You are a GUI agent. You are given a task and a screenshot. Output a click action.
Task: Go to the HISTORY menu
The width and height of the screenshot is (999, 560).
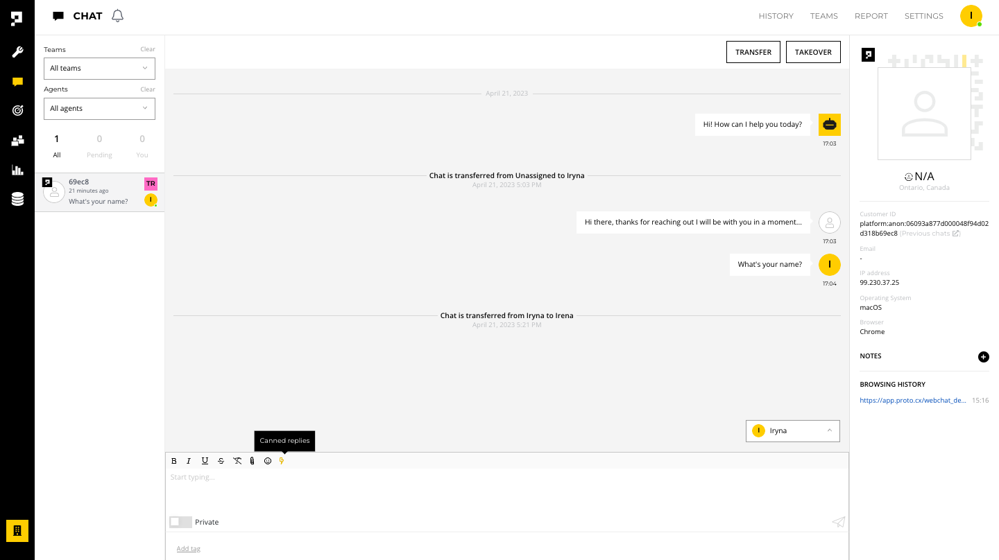[776, 16]
